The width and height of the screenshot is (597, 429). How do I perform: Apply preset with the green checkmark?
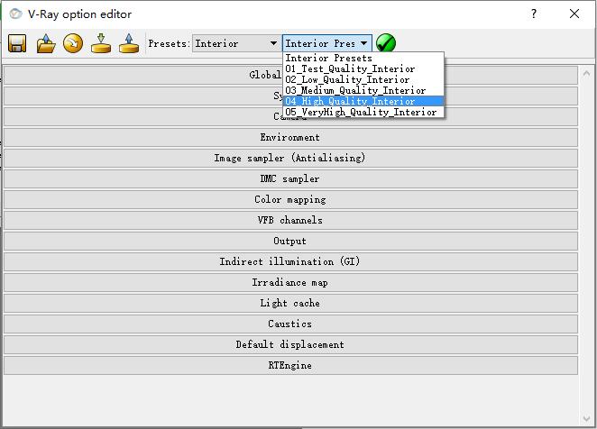click(x=386, y=43)
